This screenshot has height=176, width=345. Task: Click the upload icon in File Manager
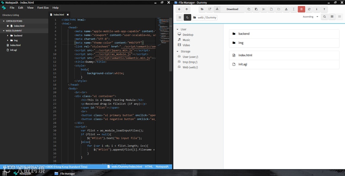click(x=286, y=9)
